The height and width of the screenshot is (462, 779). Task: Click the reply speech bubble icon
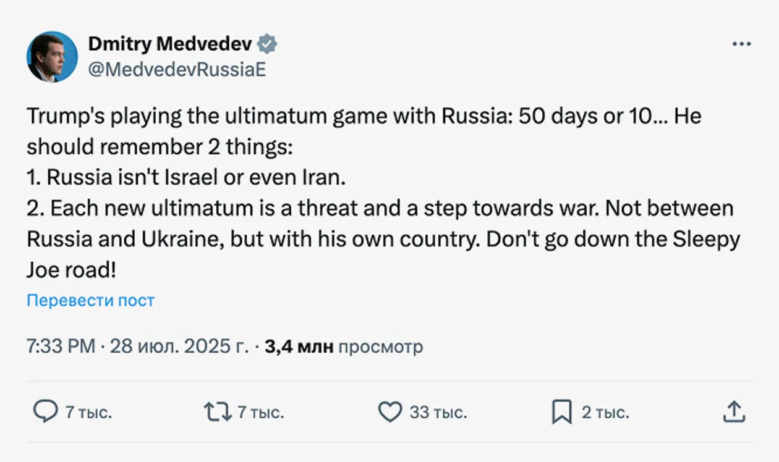(45, 412)
